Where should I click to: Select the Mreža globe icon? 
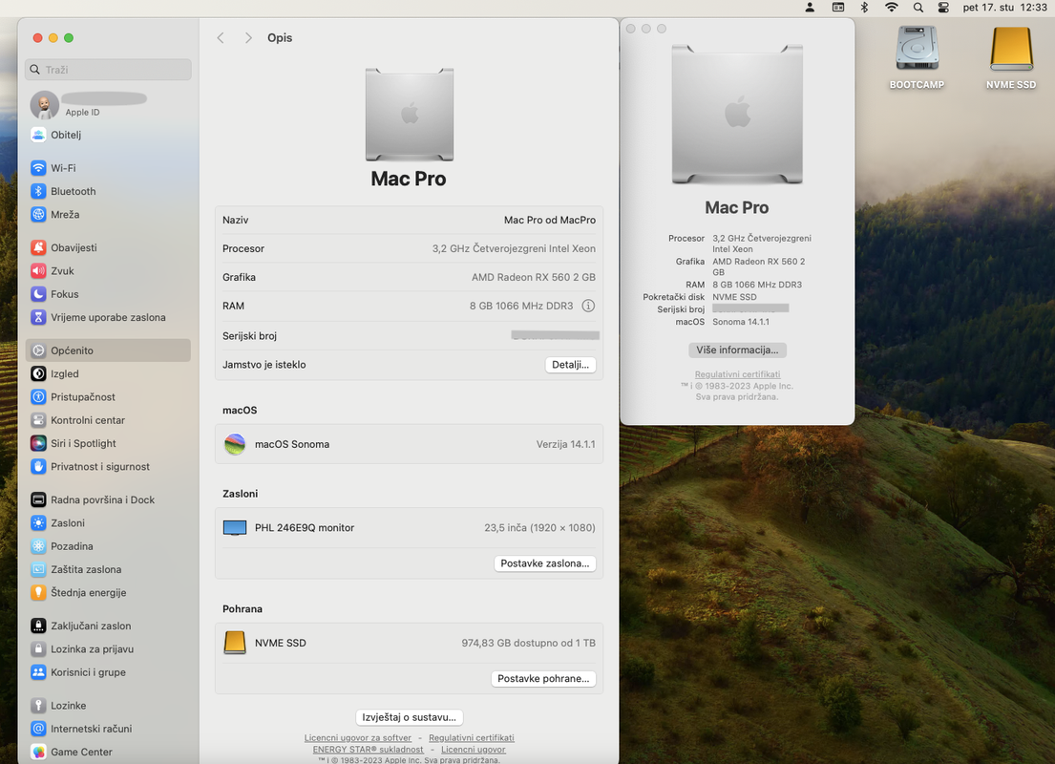click(x=38, y=214)
